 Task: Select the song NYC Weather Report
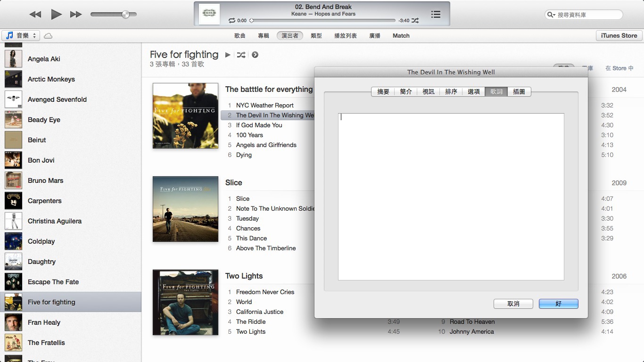click(264, 106)
